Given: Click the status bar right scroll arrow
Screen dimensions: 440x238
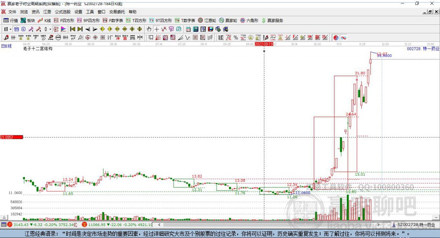Looking at the screenshot, I should [378, 225].
